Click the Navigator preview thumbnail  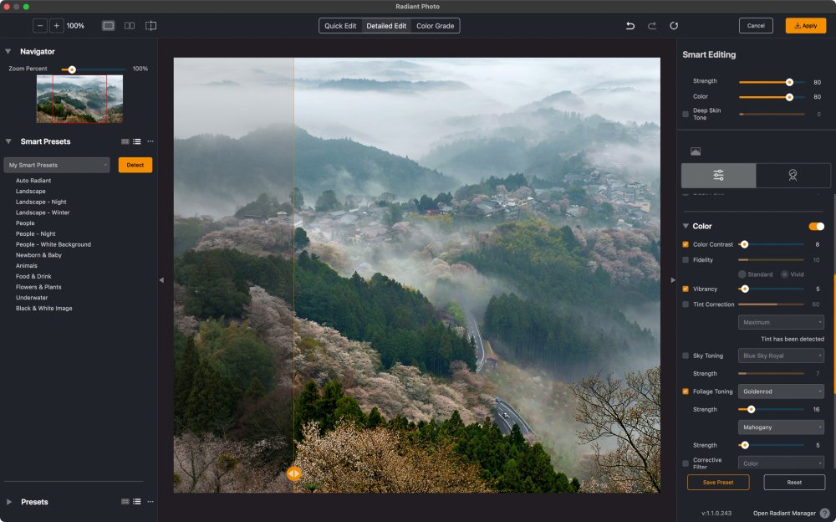(x=79, y=99)
